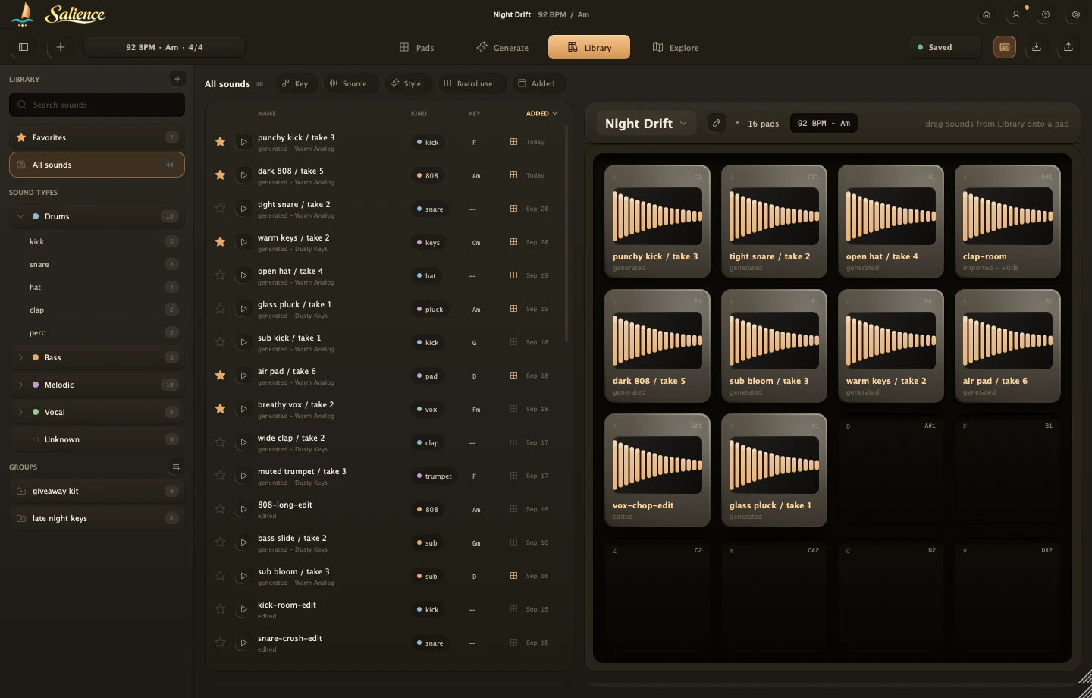Expand the Vocal sound type

coord(20,412)
